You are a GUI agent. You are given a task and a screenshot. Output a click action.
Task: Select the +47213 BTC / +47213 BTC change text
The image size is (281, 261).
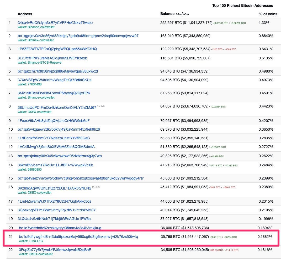[x=224, y=166]
